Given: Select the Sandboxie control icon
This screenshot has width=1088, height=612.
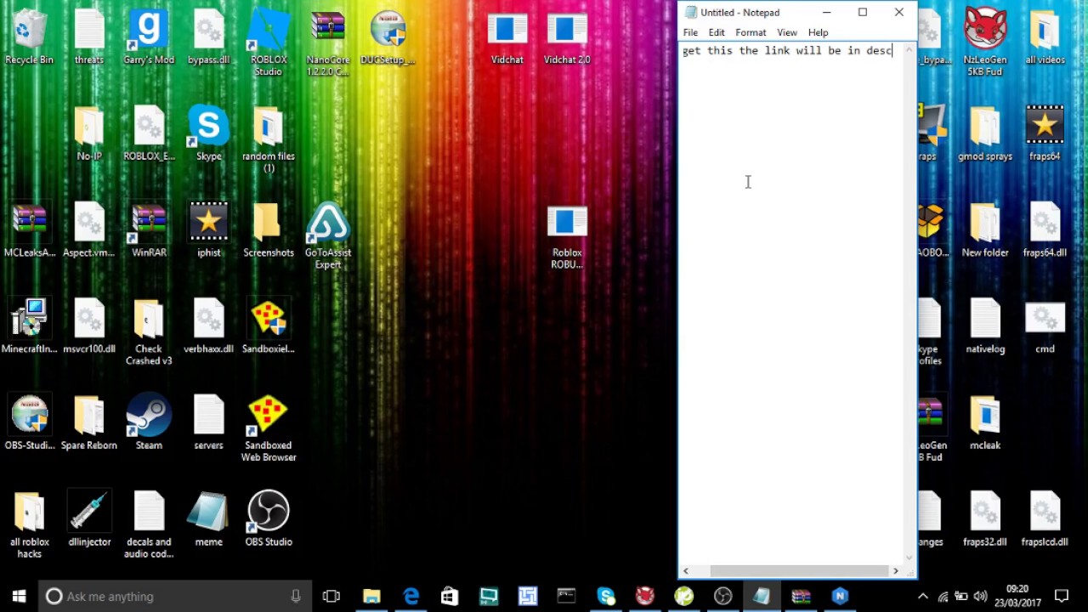Looking at the screenshot, I should pyautogui.click(x=268, y=327).
